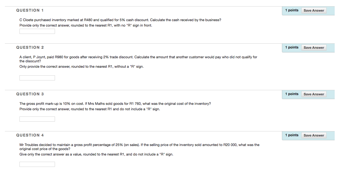Click the answer input field for Question 1
Screen dimensions: 339x175
(37, 31)
